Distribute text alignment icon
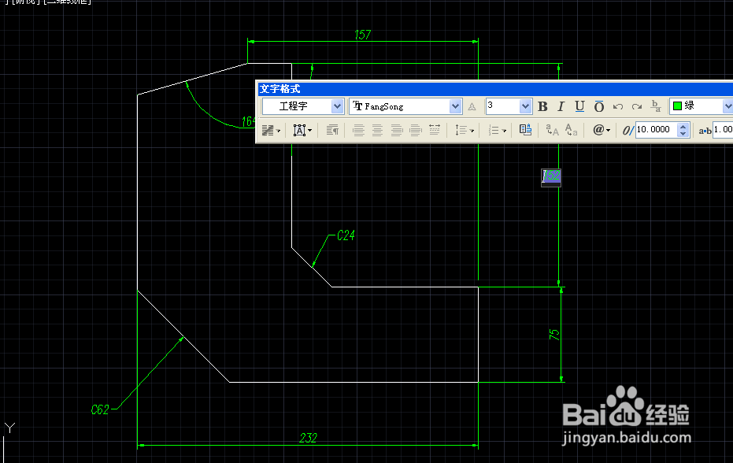Screen dimensions: 733x463 tap(435, 130)
